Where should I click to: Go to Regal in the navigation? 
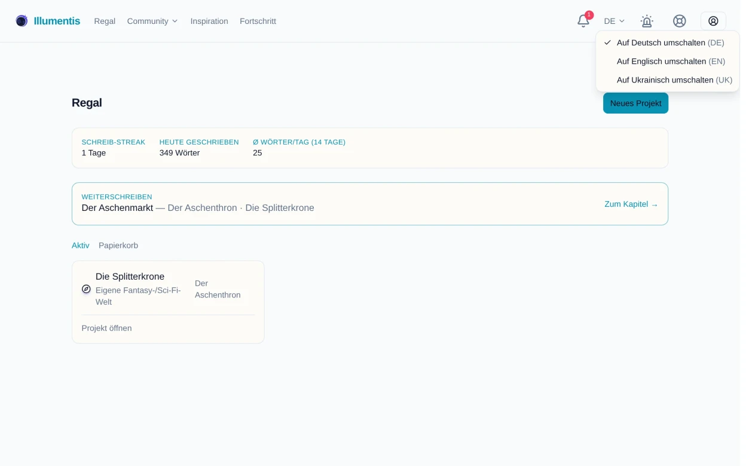pyautogui.click(x=105, y=21)
